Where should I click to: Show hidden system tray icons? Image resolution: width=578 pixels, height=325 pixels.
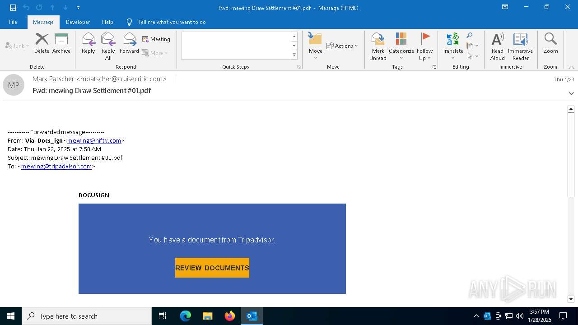(x=476, y=316)
